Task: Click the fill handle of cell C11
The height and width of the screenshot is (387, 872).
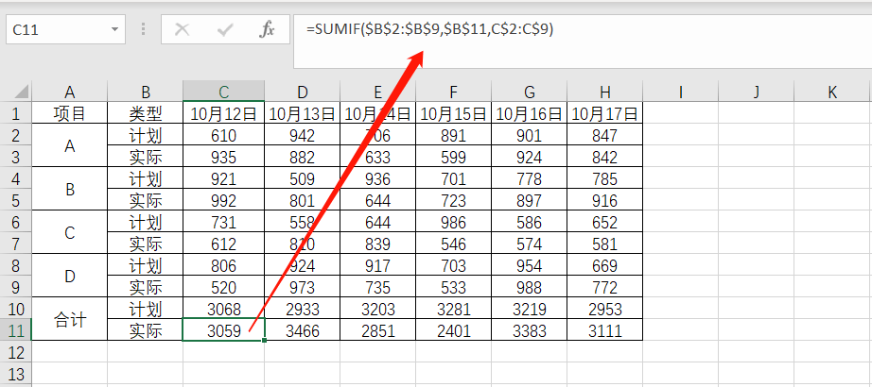Action: tap(264, 341)
